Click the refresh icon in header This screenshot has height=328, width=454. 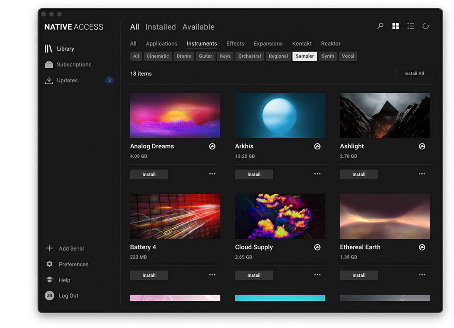tap(426, 26)
